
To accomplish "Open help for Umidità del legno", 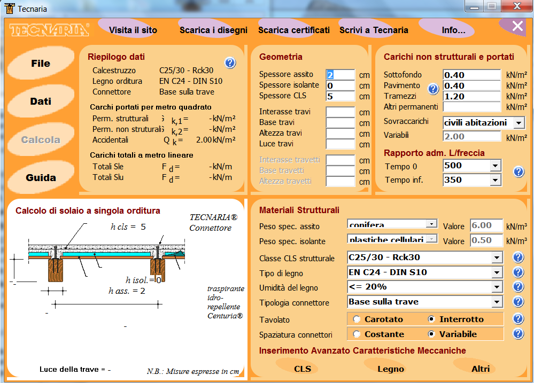I will coord(518,287).
